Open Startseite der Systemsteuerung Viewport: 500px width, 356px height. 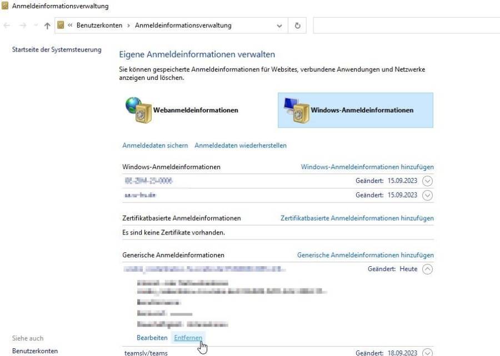[x=57, y=50]
